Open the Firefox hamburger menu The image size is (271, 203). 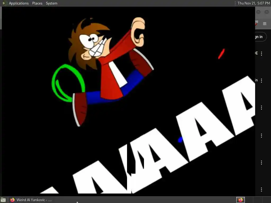point(265,24)
